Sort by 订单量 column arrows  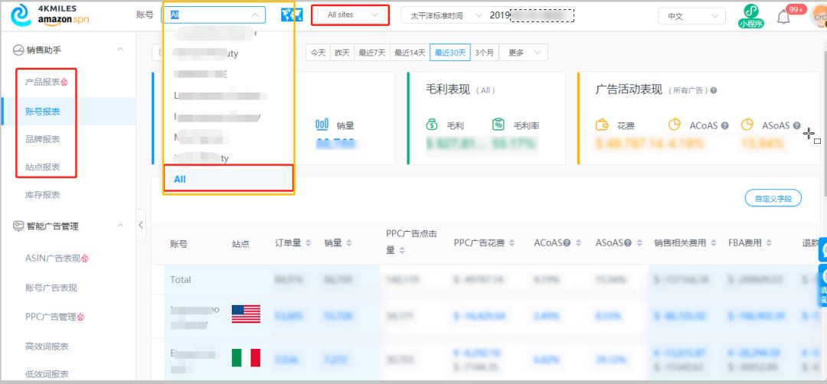tap(309, 243)
